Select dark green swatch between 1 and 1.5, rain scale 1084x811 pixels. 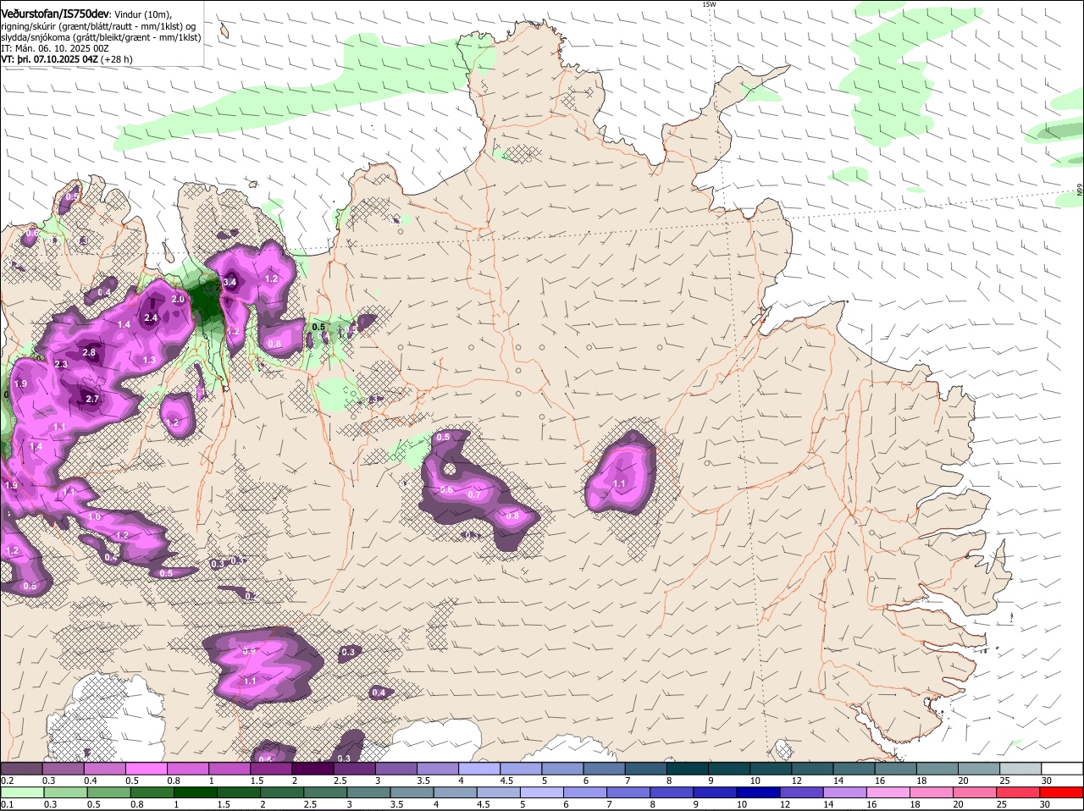pos(196,793)
